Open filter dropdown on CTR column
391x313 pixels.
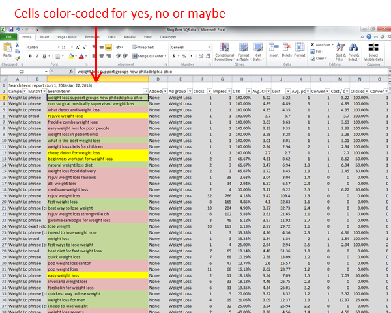coord(249,91)
